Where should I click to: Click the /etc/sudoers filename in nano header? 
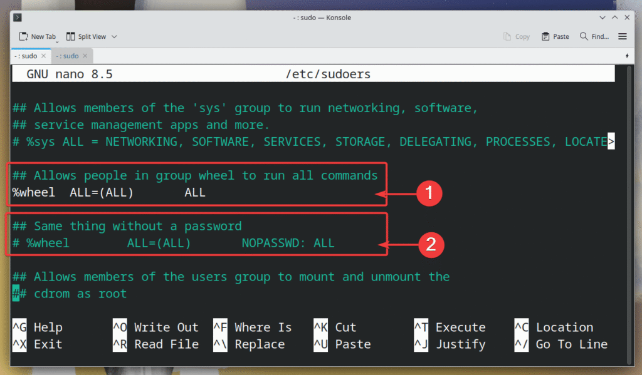(328, 74)
